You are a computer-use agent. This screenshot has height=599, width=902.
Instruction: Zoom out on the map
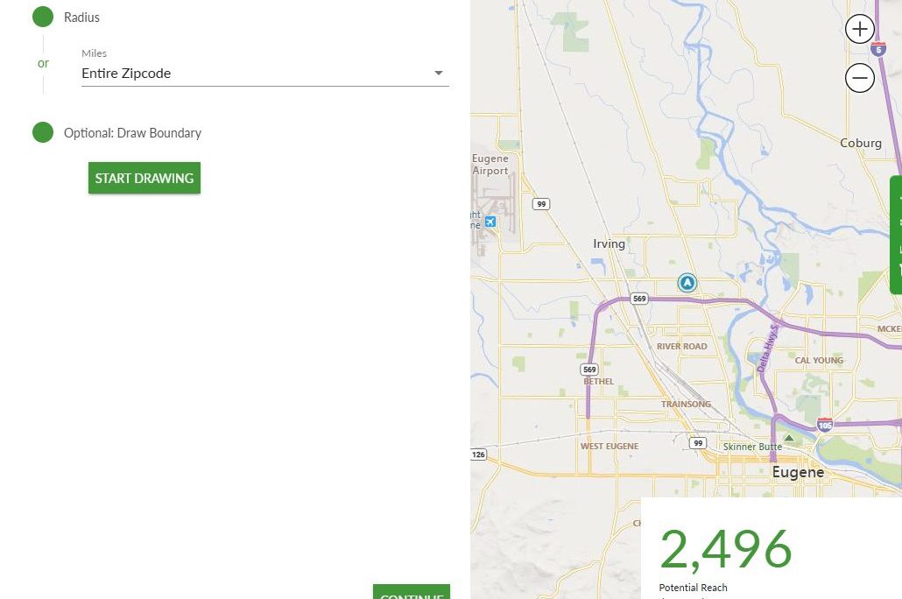(859, 78)
